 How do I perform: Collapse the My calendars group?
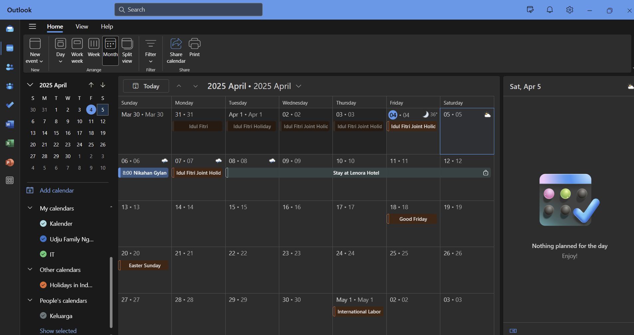tap(30, 208)
